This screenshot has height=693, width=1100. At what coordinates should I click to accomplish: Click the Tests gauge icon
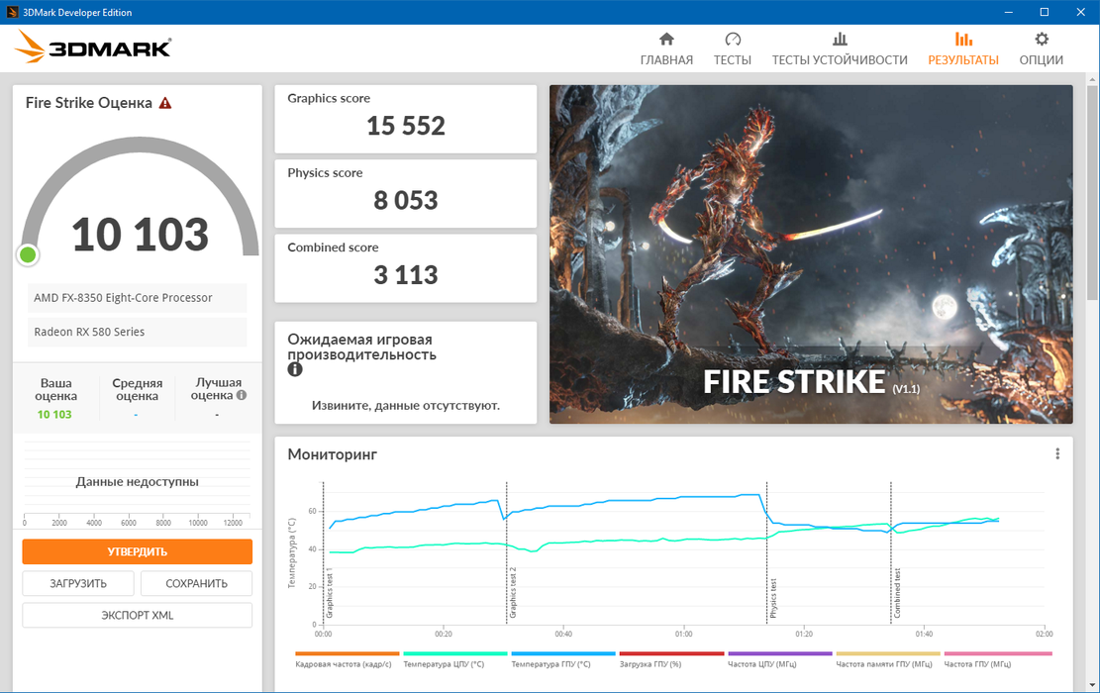pyautogui.click(x=733, y=39)
